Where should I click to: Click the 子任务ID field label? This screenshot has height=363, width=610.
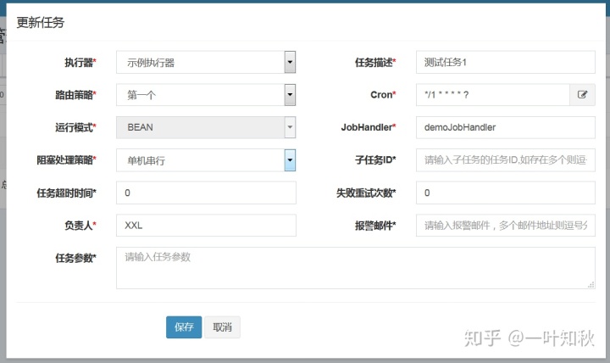[x=375, y=160]
